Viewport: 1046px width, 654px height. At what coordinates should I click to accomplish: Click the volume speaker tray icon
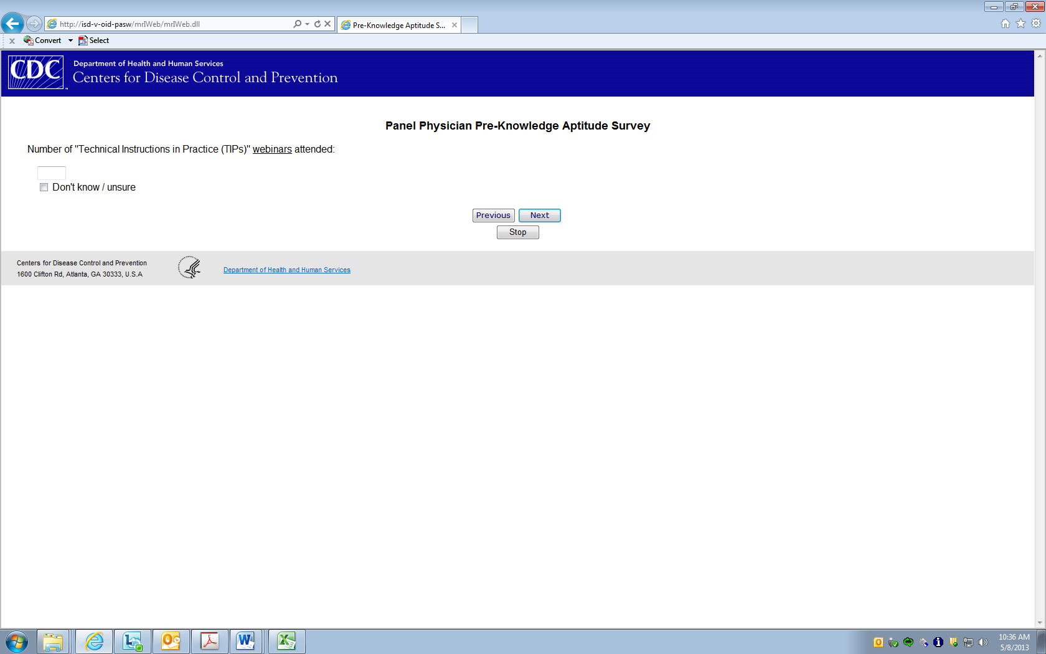click(x=983, y=642)
